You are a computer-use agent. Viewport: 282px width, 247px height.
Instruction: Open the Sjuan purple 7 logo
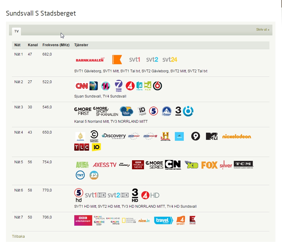(119, 86)
